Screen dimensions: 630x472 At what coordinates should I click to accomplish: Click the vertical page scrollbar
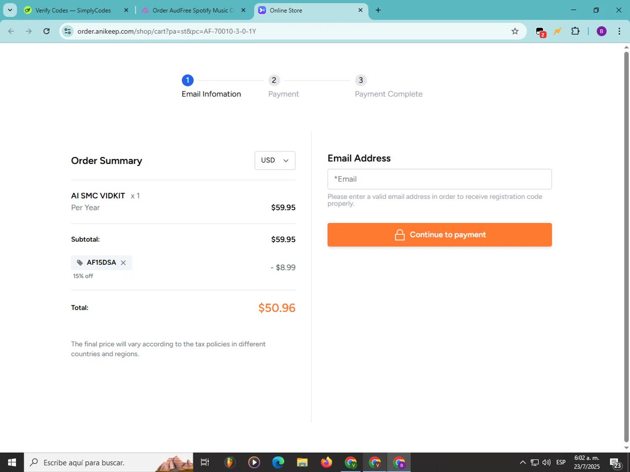click(x=626, y=247)
